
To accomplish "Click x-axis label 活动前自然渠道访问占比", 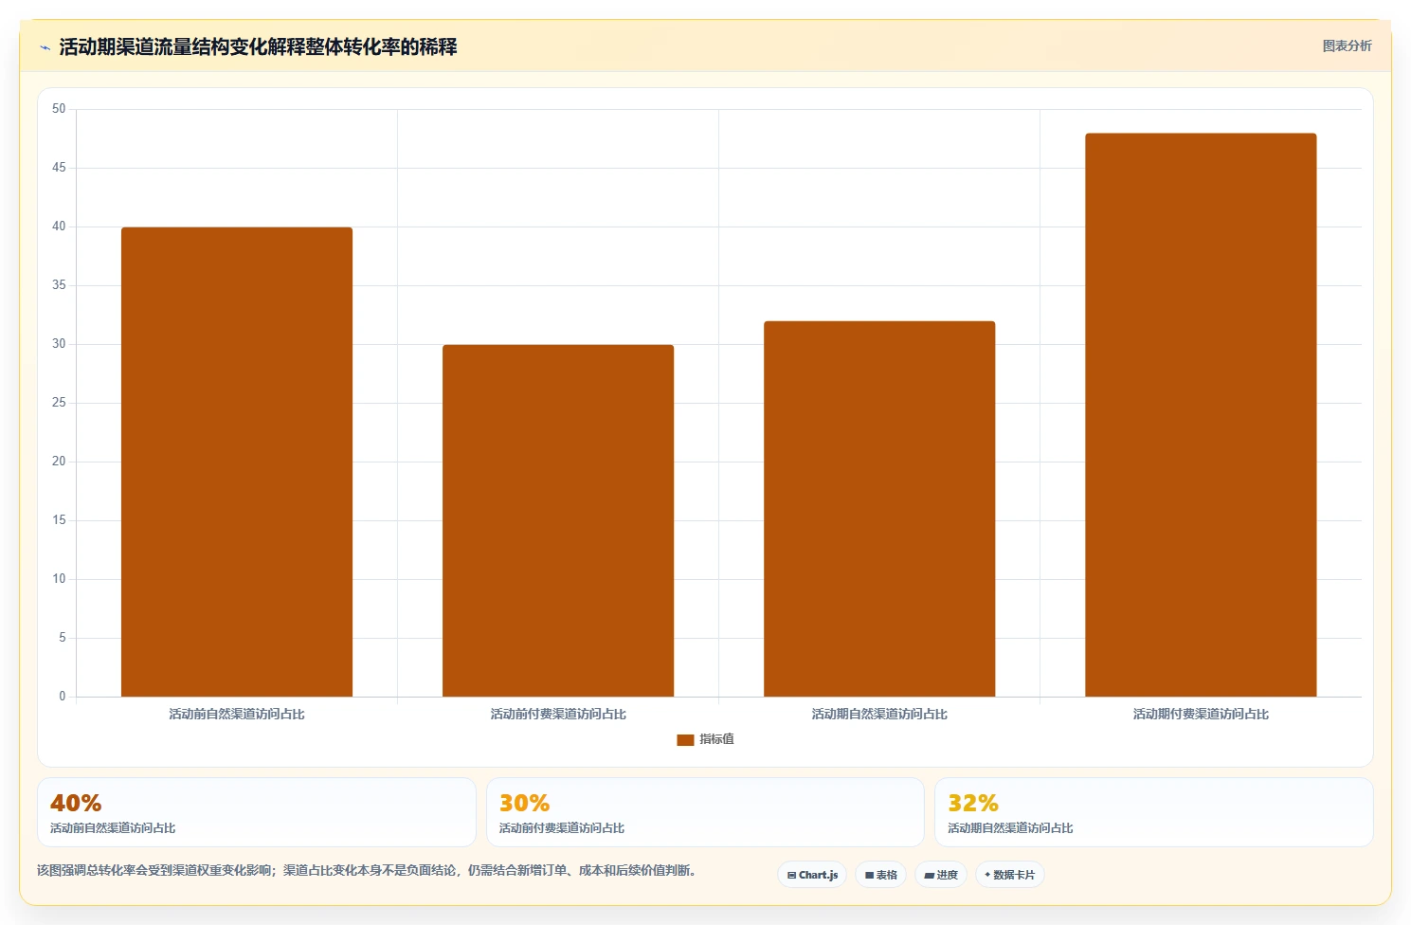I will point(237,715).
